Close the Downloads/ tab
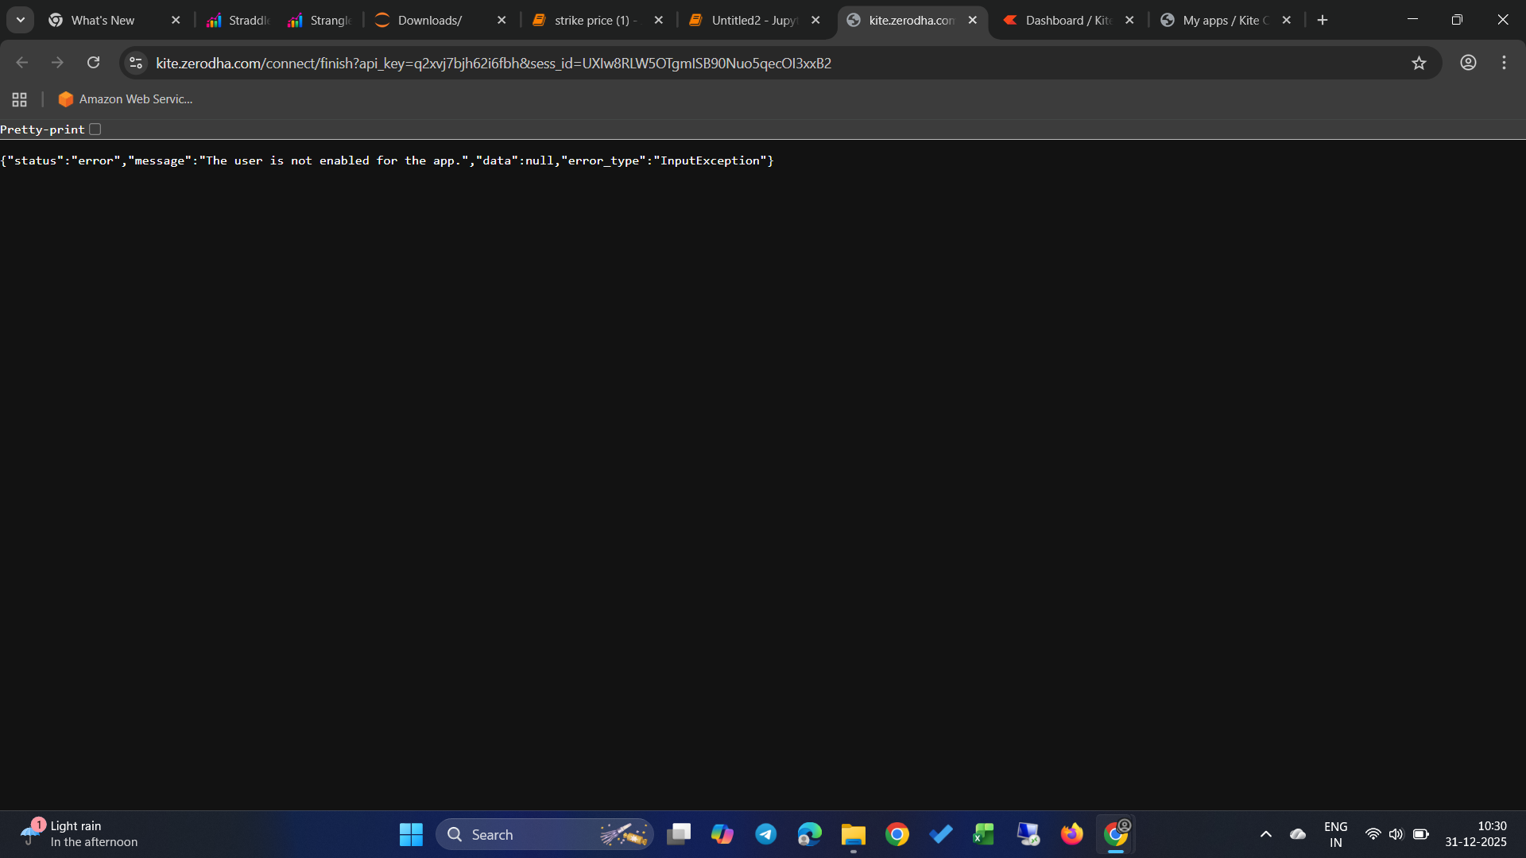 (x=502, y=20)
